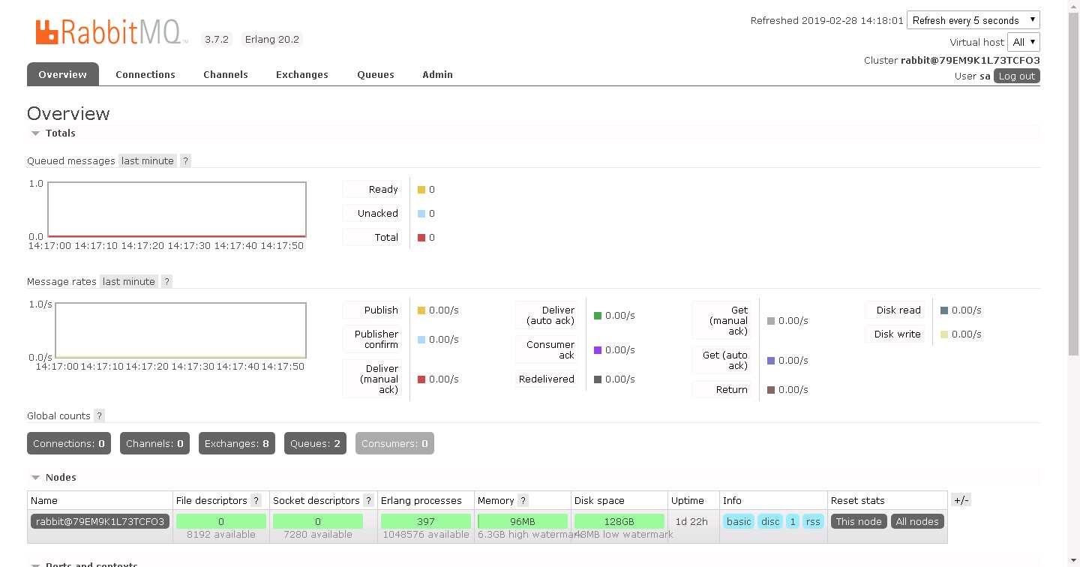
Task: Click the node info tag 1
Action: click(x=793, y=521)
